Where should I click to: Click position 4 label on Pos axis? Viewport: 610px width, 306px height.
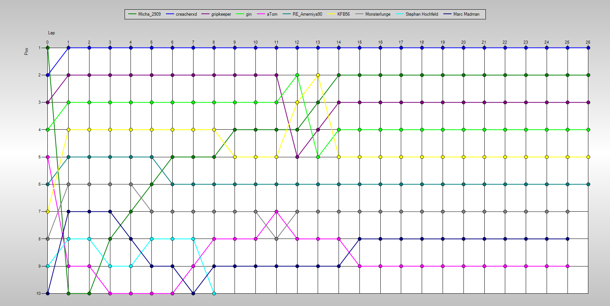click(40, 130)
